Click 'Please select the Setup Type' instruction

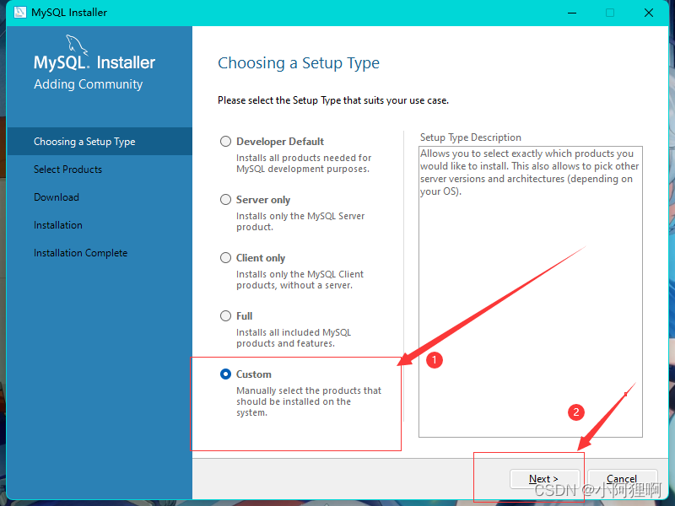[x=333, y=100]
